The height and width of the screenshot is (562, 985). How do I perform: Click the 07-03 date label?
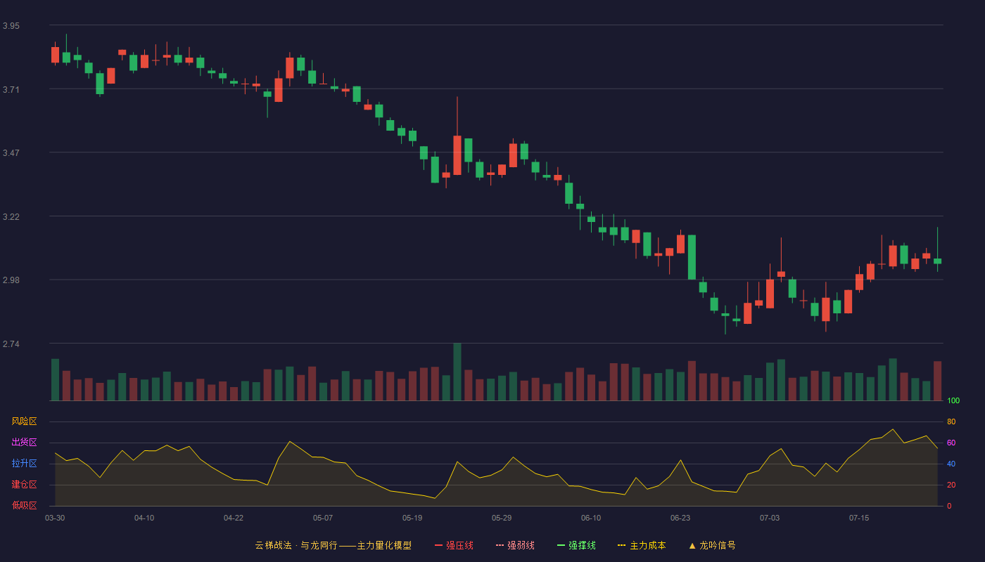770,518
